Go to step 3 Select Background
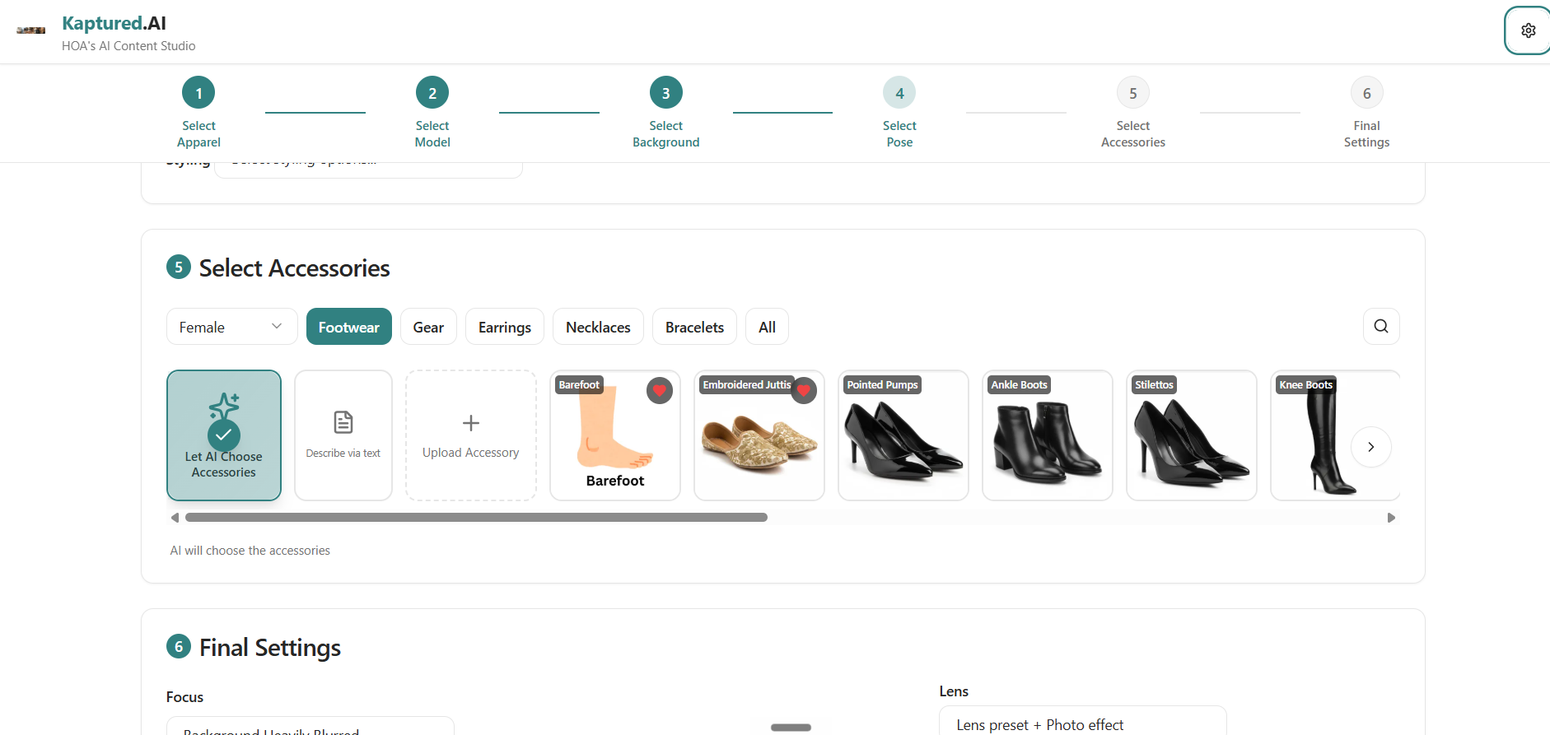The height and width of the screenshot is (735, 1550). [665, 113]
